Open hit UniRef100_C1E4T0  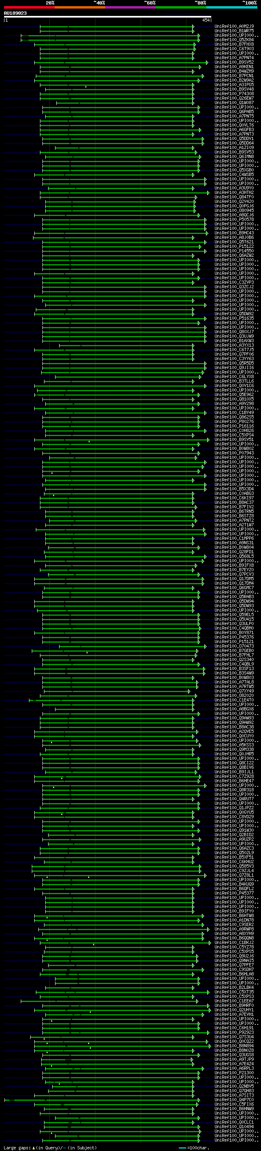[x=234, y=700]
